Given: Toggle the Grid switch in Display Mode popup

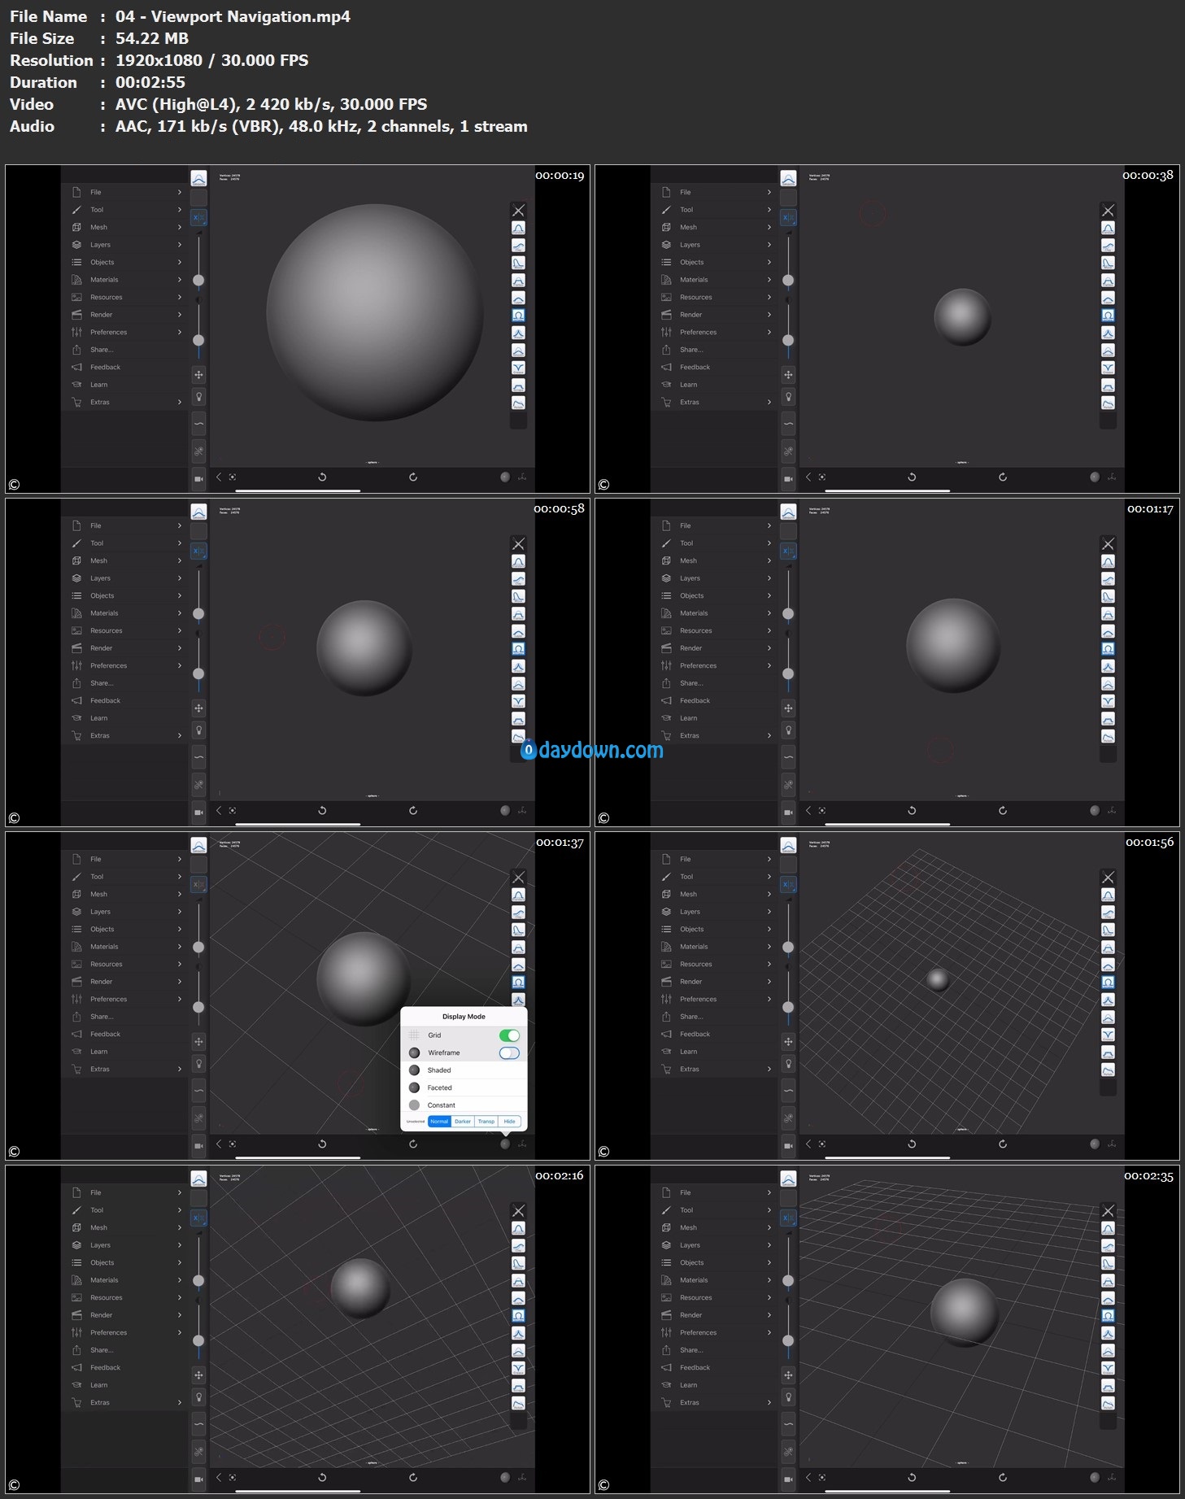Looking at the screenshot, I should tap(509, 1035).
